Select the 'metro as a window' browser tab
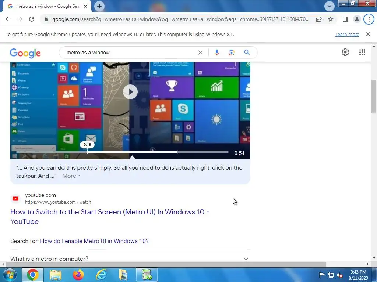This screenshot has width=377, height=282. (x=47, y=7)
